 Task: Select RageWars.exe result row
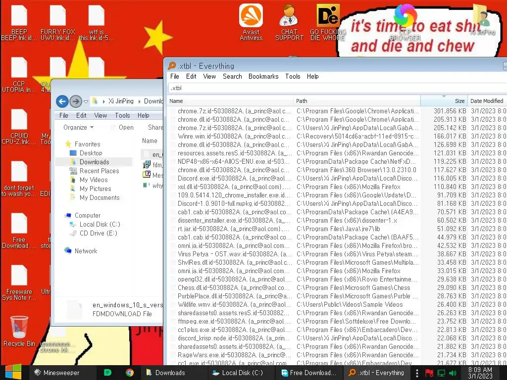pyautogui.click(x=336, y=355)
